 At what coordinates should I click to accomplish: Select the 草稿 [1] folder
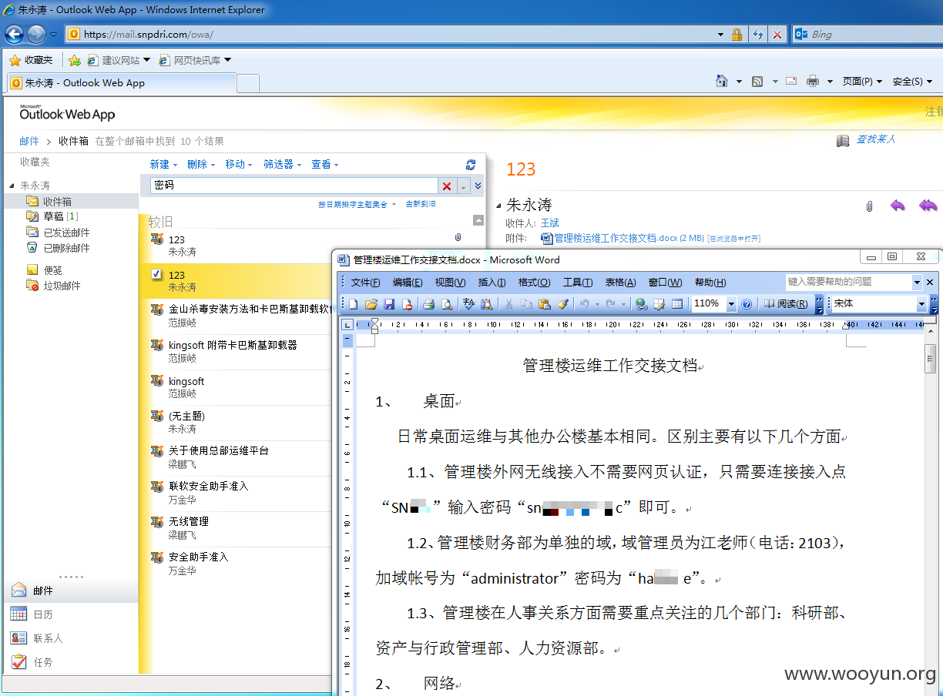pyautogui.click(x=53, y=216)
